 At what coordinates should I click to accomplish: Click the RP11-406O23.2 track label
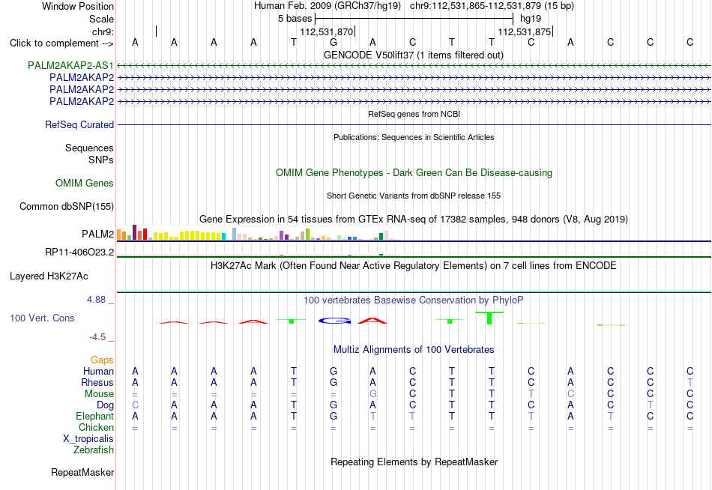(x=79, y=252)
